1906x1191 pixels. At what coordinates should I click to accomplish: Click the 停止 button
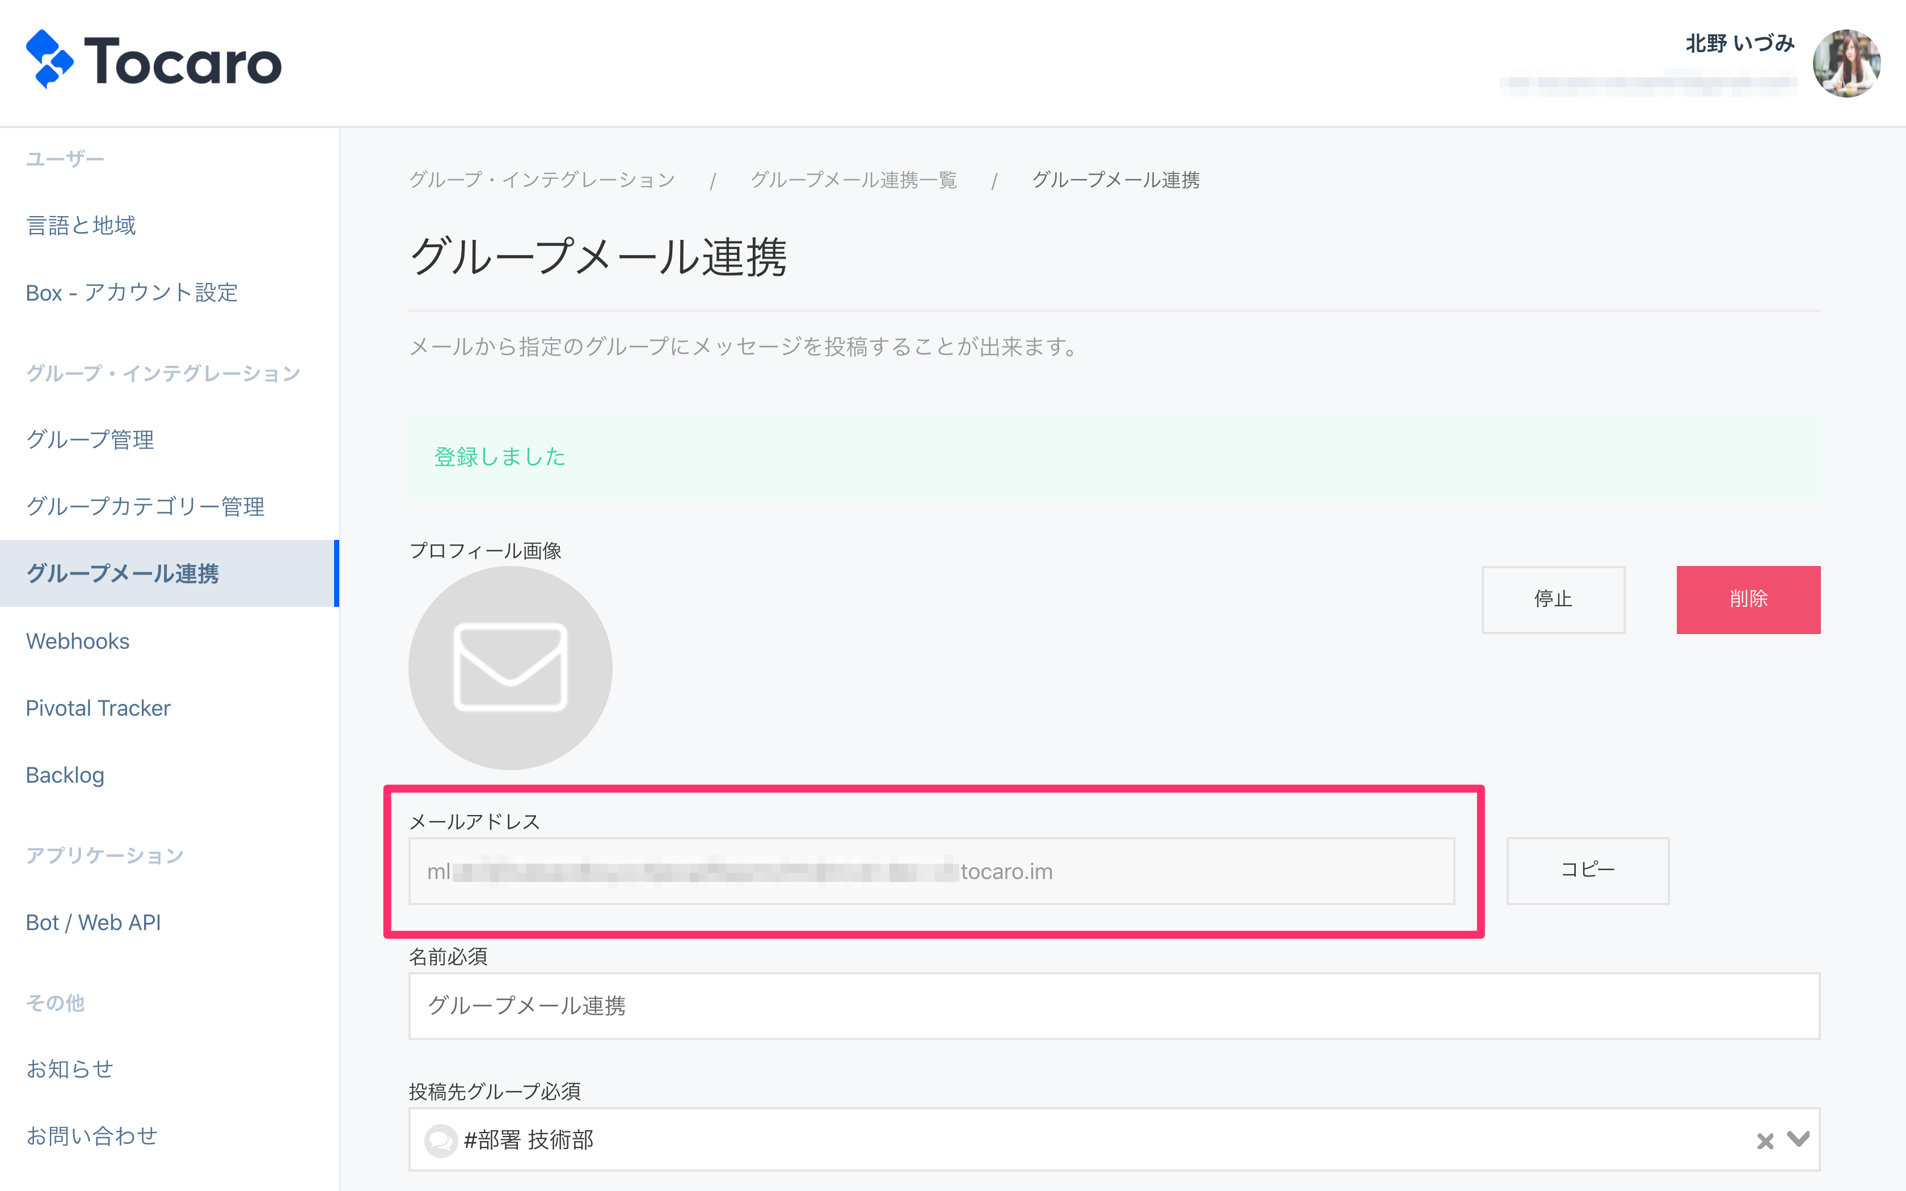click(1553, 599)
